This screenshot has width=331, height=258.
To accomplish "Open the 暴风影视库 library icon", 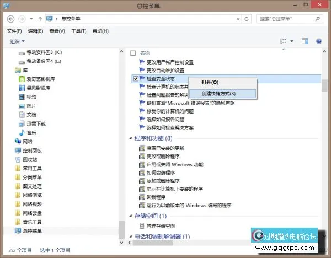I will coord(22,88).
